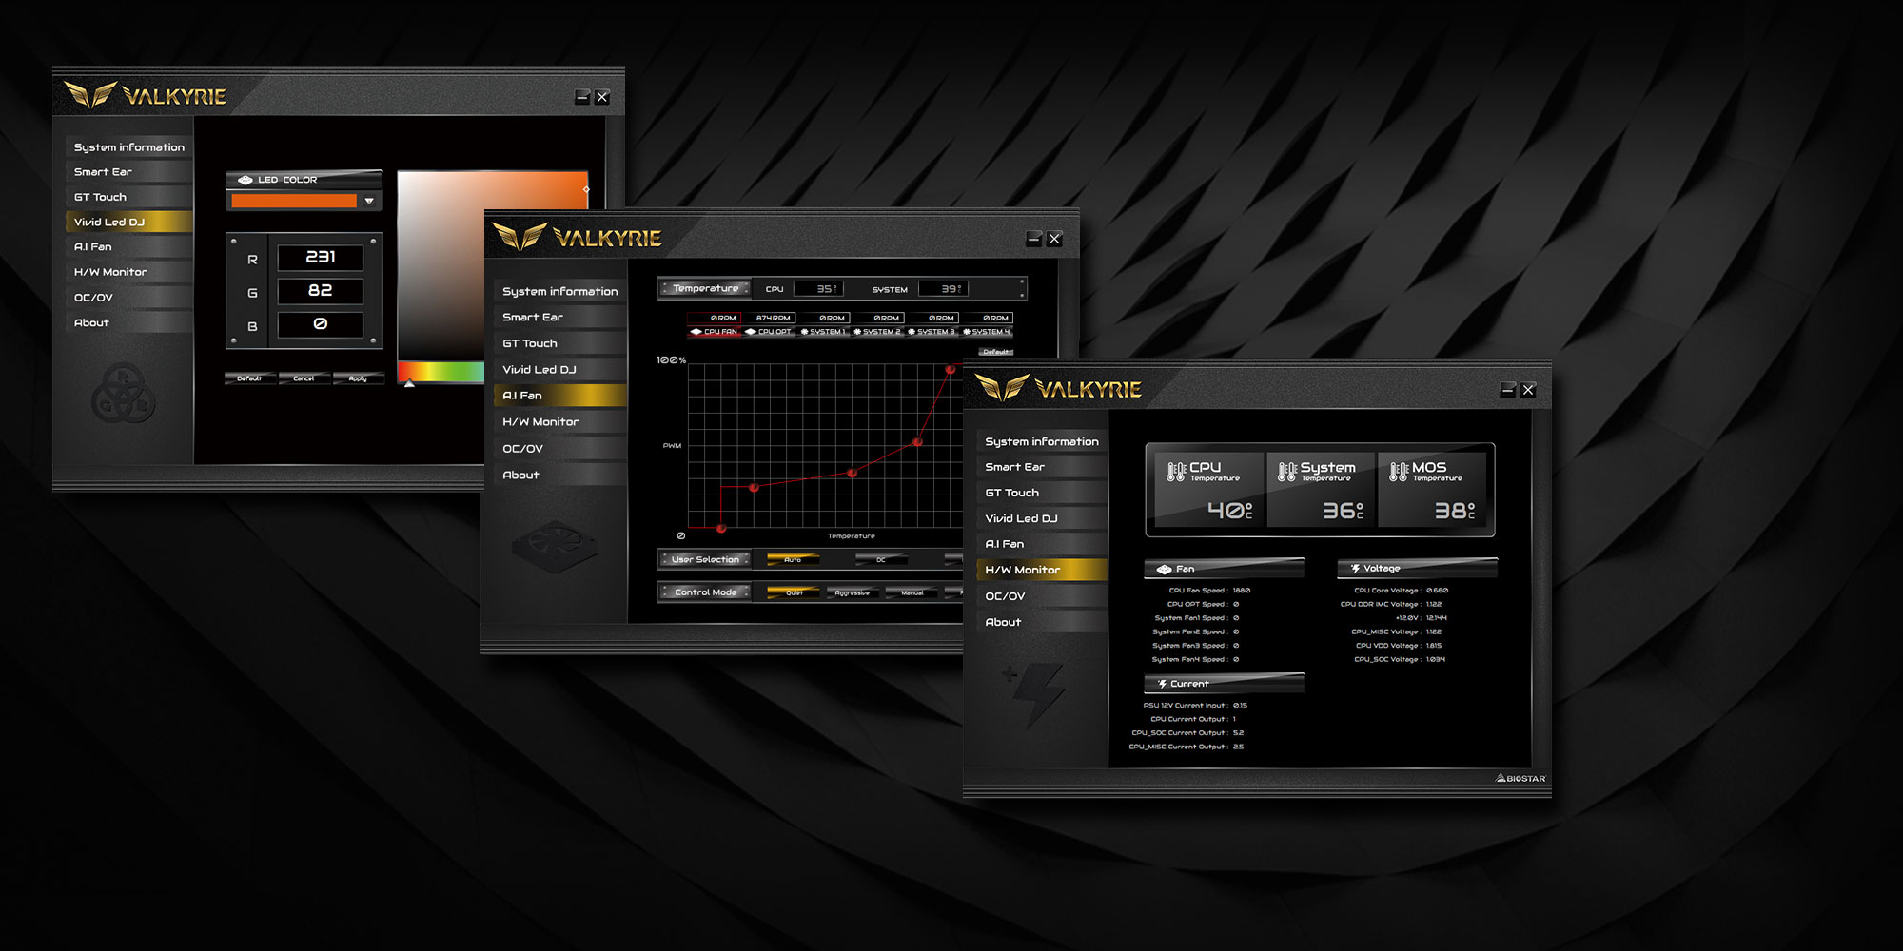Click the Current section bolt icon

click(1162, 684)
